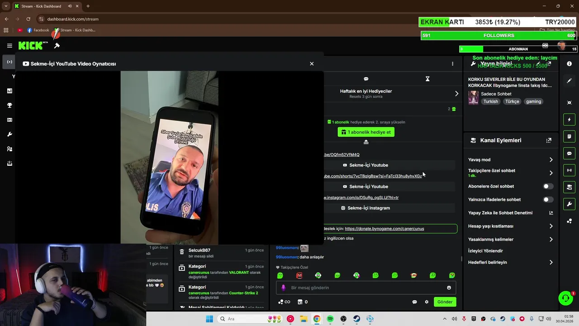Click the Türkçe tag chip
This screenshot has width=579, height=326.
click(x=512, y=101)
